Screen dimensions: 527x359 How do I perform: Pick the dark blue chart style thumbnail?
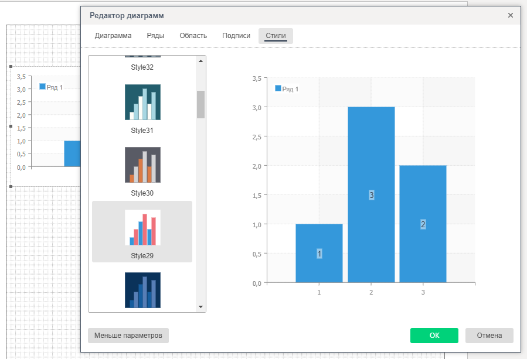pos(142,290)
